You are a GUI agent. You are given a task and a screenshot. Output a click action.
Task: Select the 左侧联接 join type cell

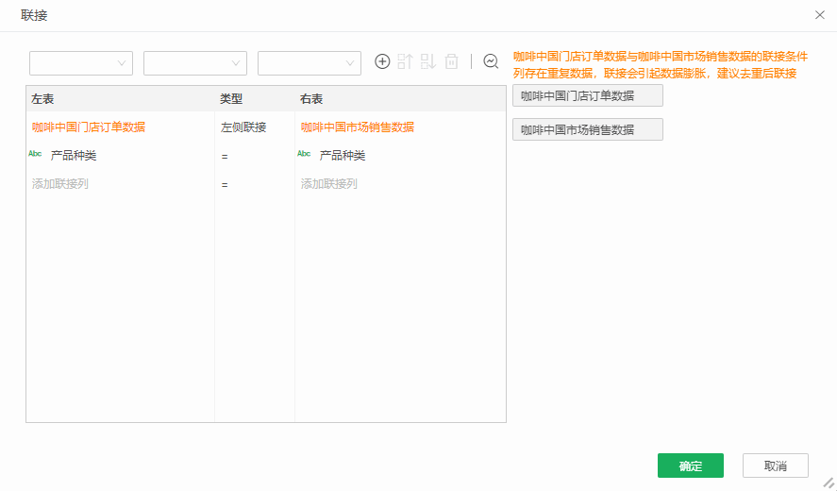tap(243, 127)
